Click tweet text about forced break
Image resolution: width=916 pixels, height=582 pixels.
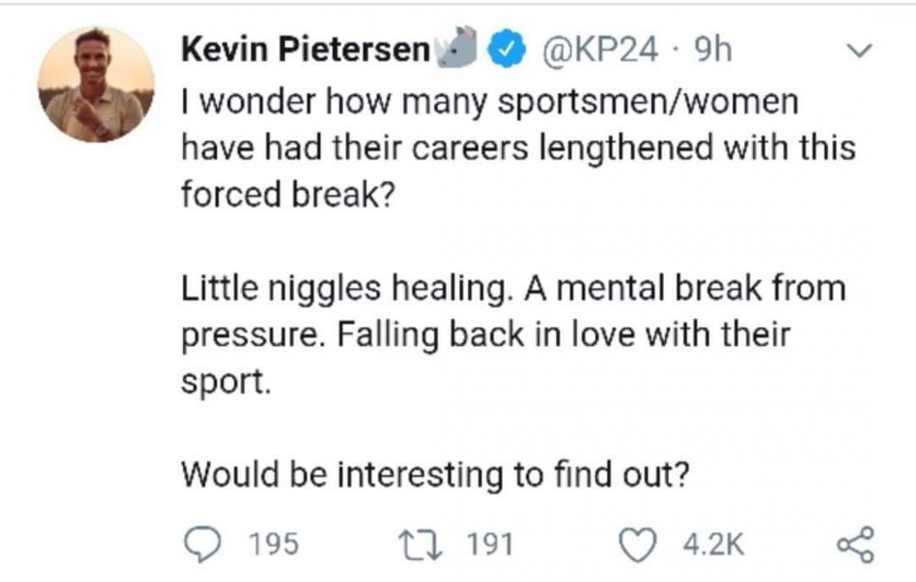click(518, 147)
